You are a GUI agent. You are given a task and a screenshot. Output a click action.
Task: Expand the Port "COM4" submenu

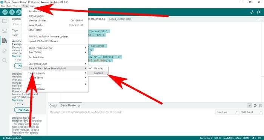click(55, 53)
